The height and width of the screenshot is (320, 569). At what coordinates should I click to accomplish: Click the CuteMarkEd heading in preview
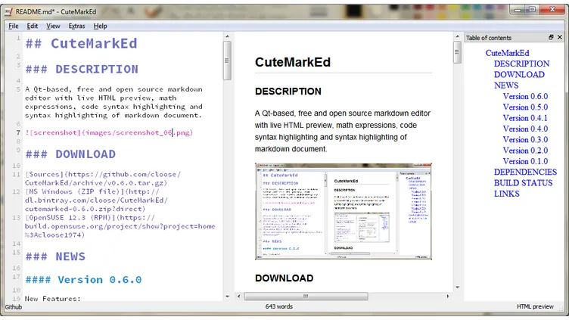point(293,62)
